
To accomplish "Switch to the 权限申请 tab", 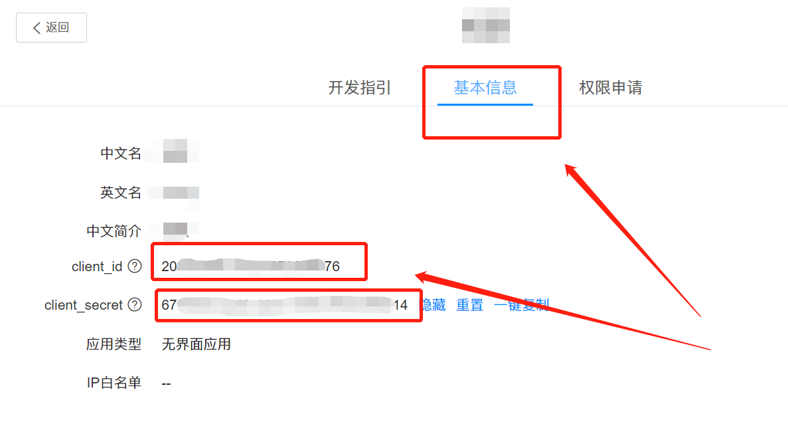I will click(x=611, y=88).
